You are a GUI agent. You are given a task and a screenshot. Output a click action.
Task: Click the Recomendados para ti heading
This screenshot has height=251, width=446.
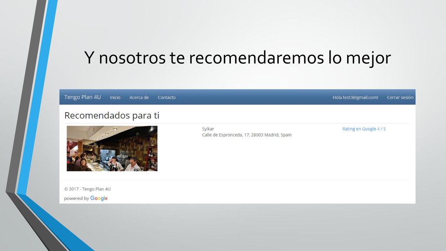point(112,115)
